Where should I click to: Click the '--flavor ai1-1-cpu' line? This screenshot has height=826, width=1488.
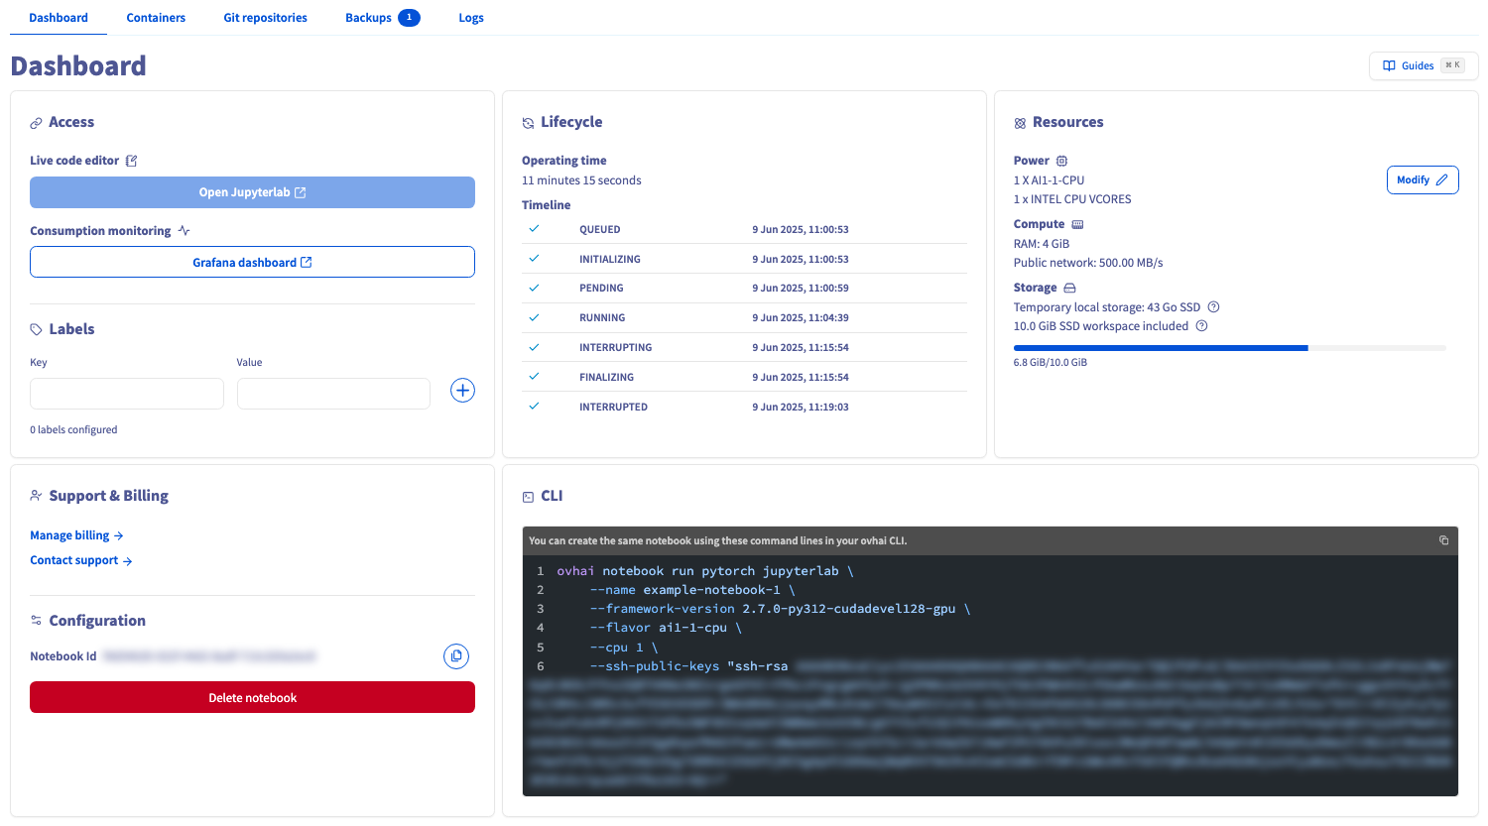point(666,628)
